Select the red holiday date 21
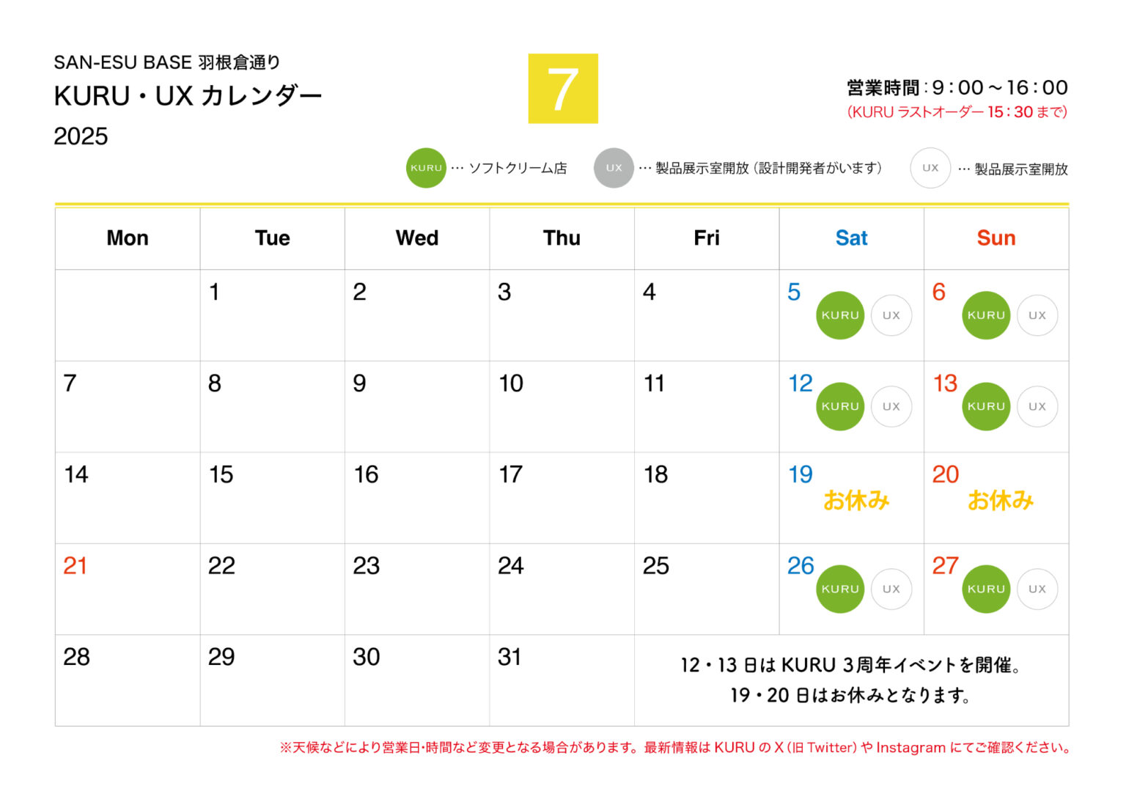Screen dimensions: 1126x794 pyautogui.click(x=76, y=565)
